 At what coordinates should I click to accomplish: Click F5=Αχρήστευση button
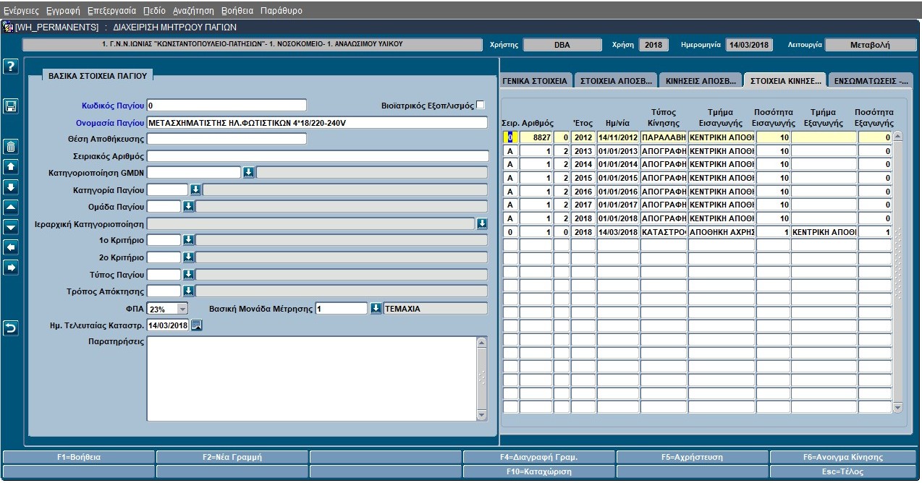pos(693,457)
